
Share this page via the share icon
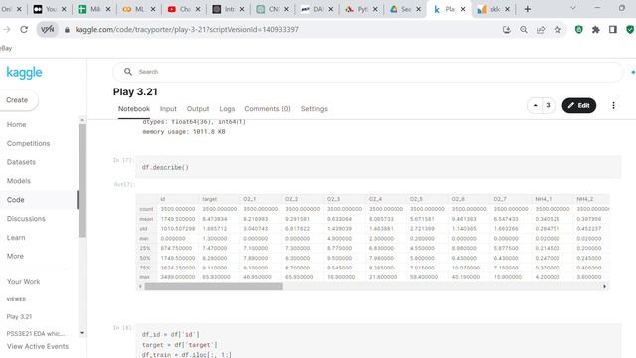[541, 29]
